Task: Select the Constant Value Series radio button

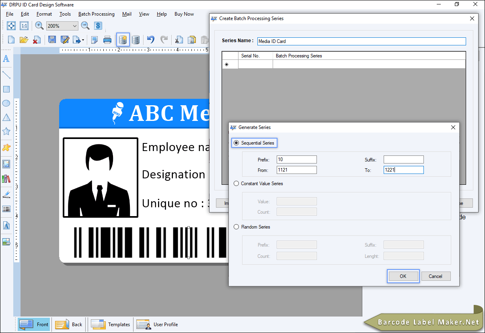Action: [236, 184]
